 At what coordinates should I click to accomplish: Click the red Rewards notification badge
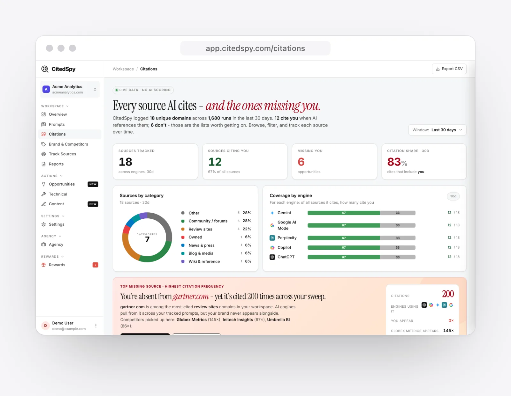(x=95, y=265)
